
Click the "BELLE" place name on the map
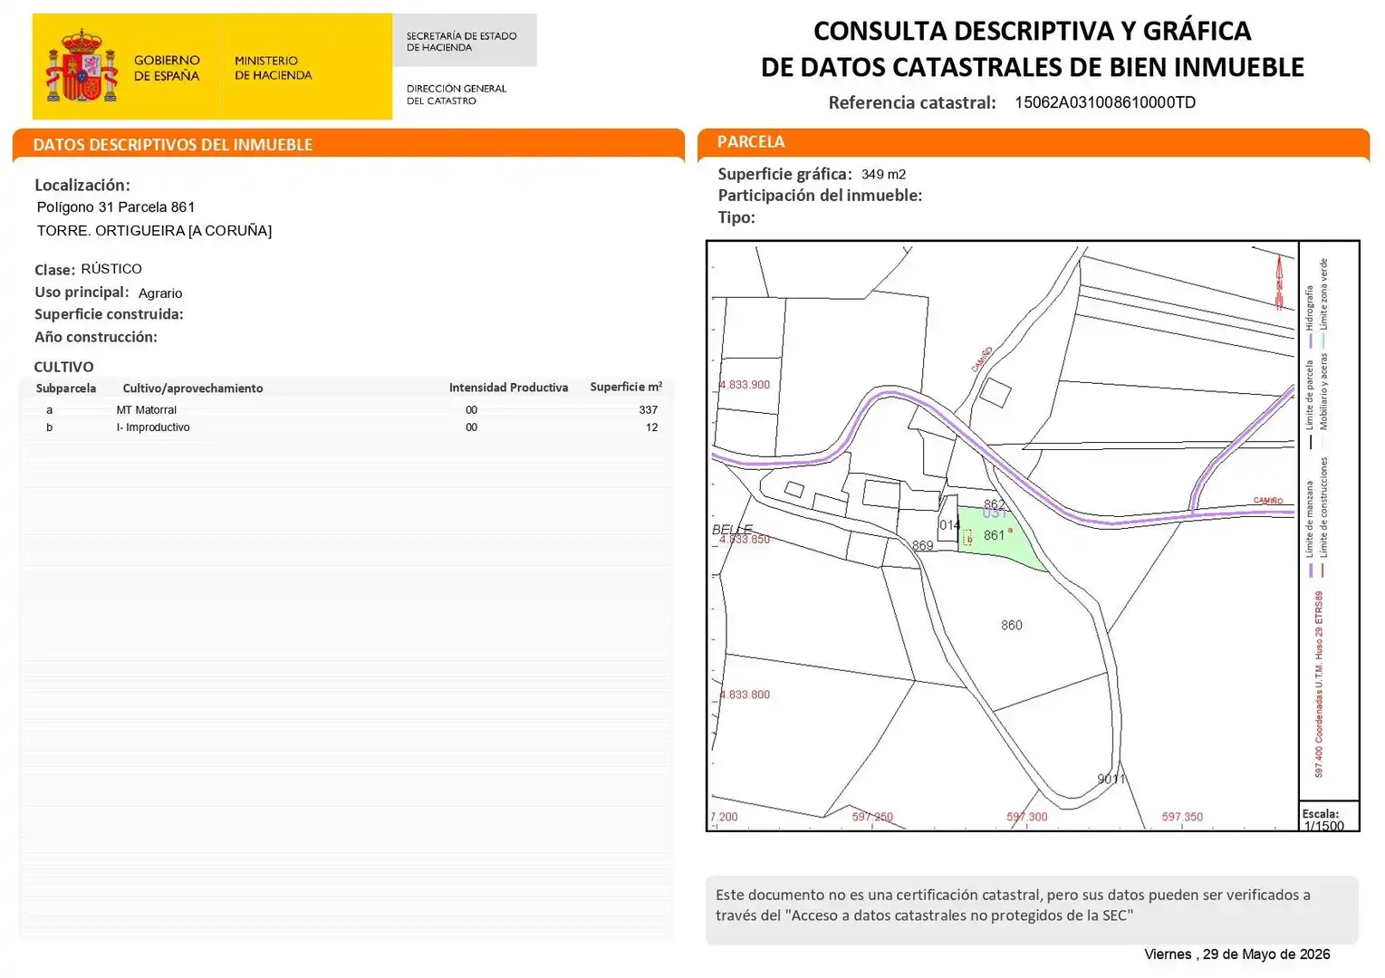tap(732, 530)
